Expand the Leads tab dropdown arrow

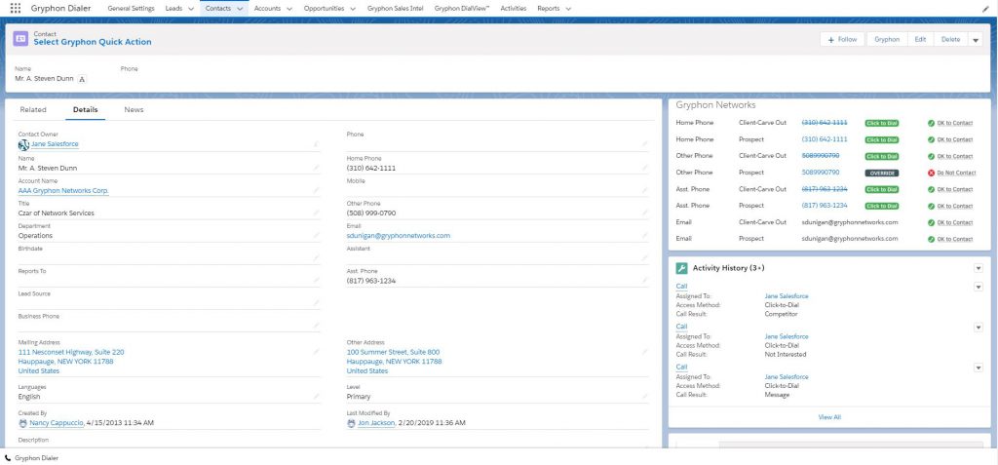[x=192, y=9]
